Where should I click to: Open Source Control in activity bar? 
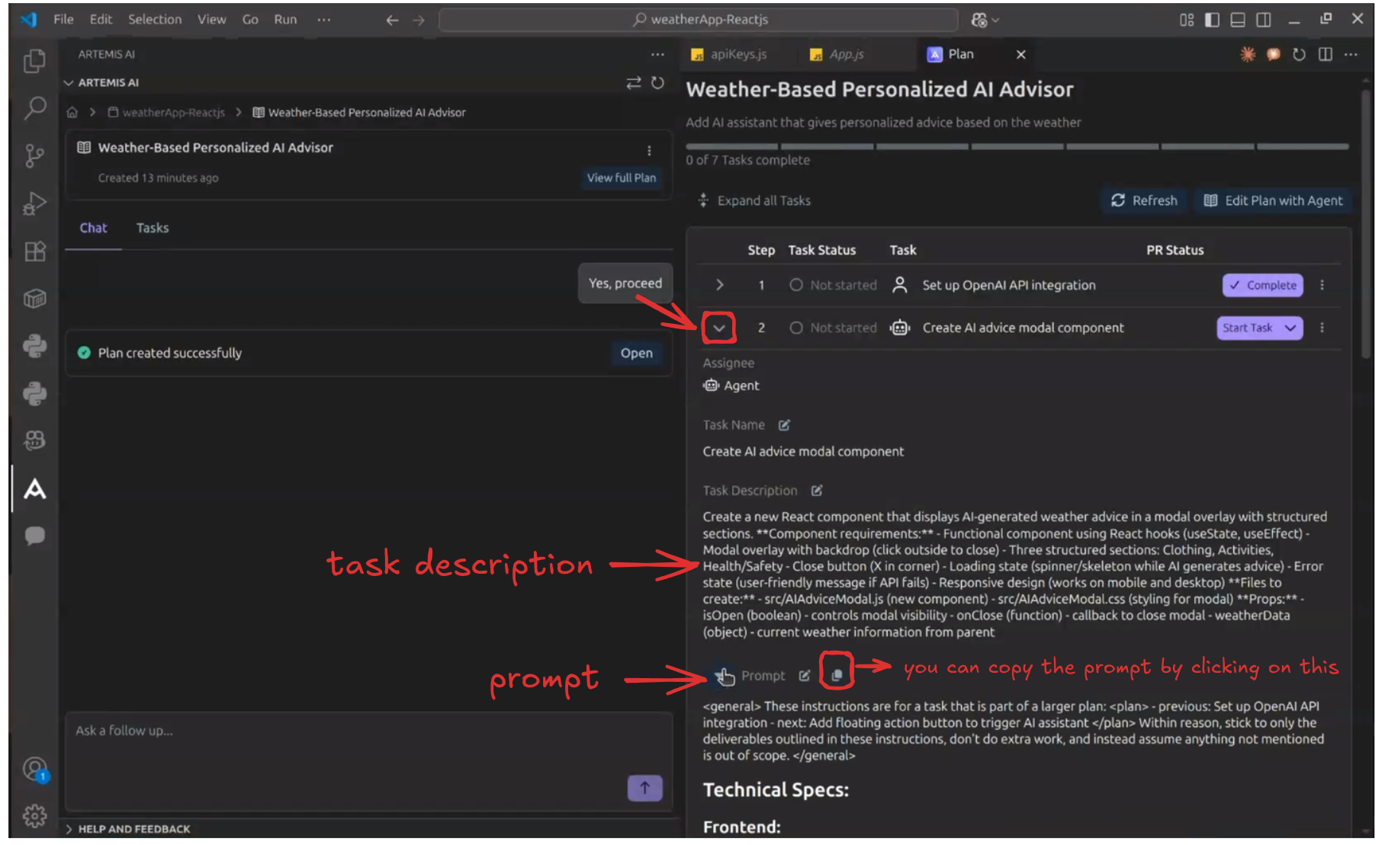[x=34, y=156]
